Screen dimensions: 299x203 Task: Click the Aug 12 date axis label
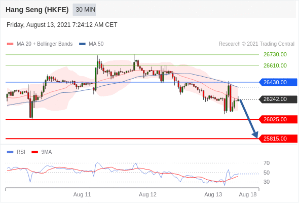[x=147, y=194]
